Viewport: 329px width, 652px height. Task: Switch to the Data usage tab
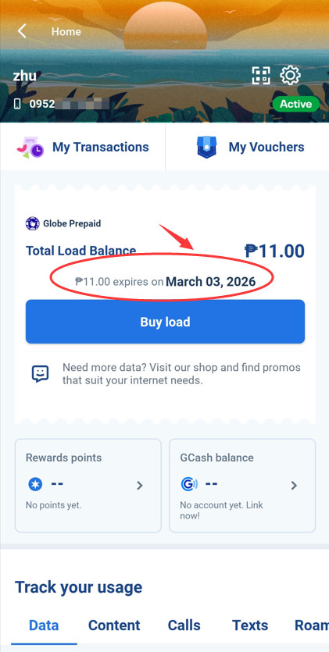pyautogui.click(x=44, y=625)
